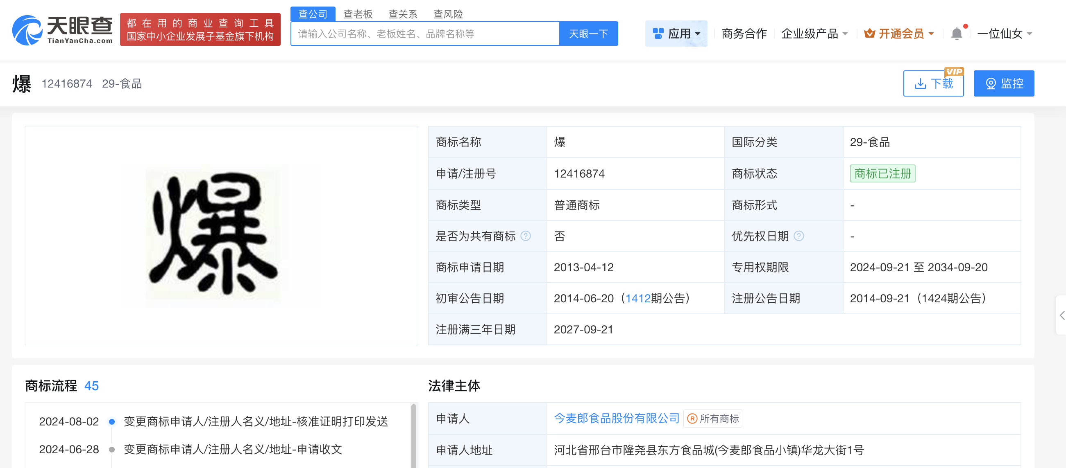Click the notification bell icon
Screen dimensions: 1066x468
(956, 34)
